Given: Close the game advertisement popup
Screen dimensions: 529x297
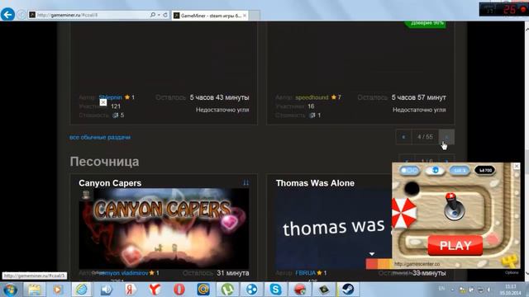Looking at the screenshot, I should click(x=517, y=166).
